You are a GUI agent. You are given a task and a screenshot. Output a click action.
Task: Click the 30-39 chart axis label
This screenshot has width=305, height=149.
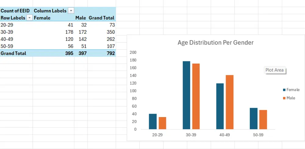(191, 135)
